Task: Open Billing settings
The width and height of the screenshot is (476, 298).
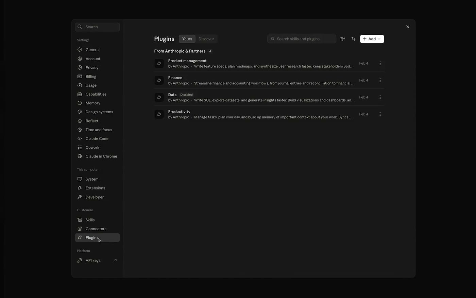Action: point(97,76)
